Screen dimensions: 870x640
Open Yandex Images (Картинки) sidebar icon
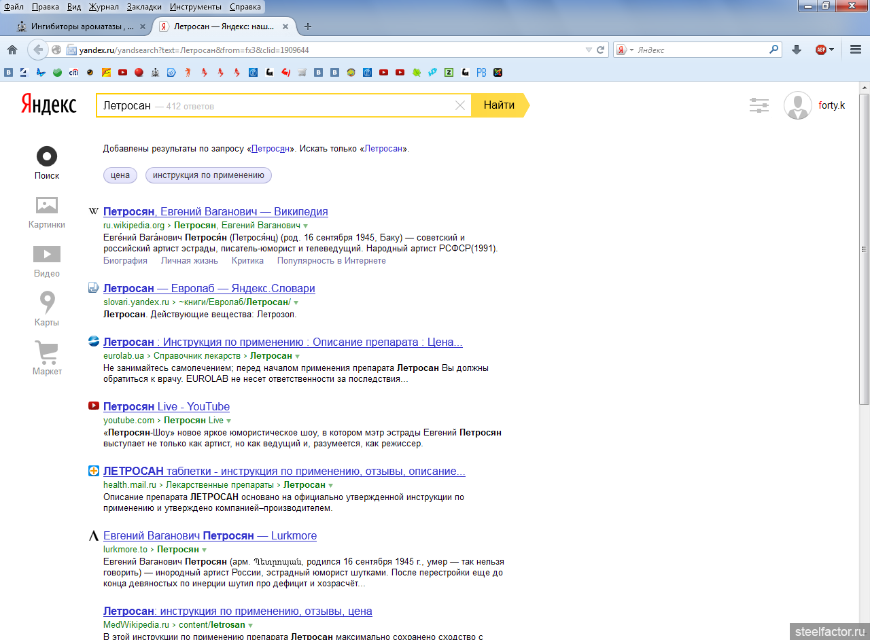[47, 206]
